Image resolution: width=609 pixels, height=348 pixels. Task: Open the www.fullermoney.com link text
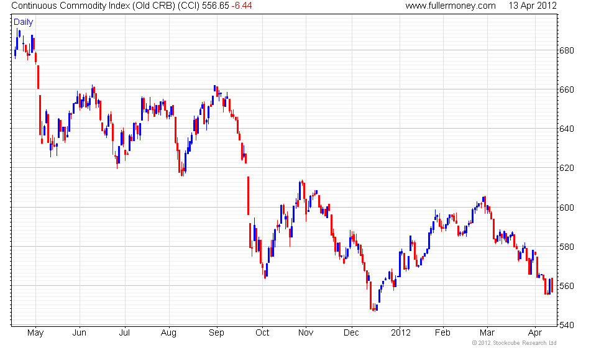pos(451,6)
